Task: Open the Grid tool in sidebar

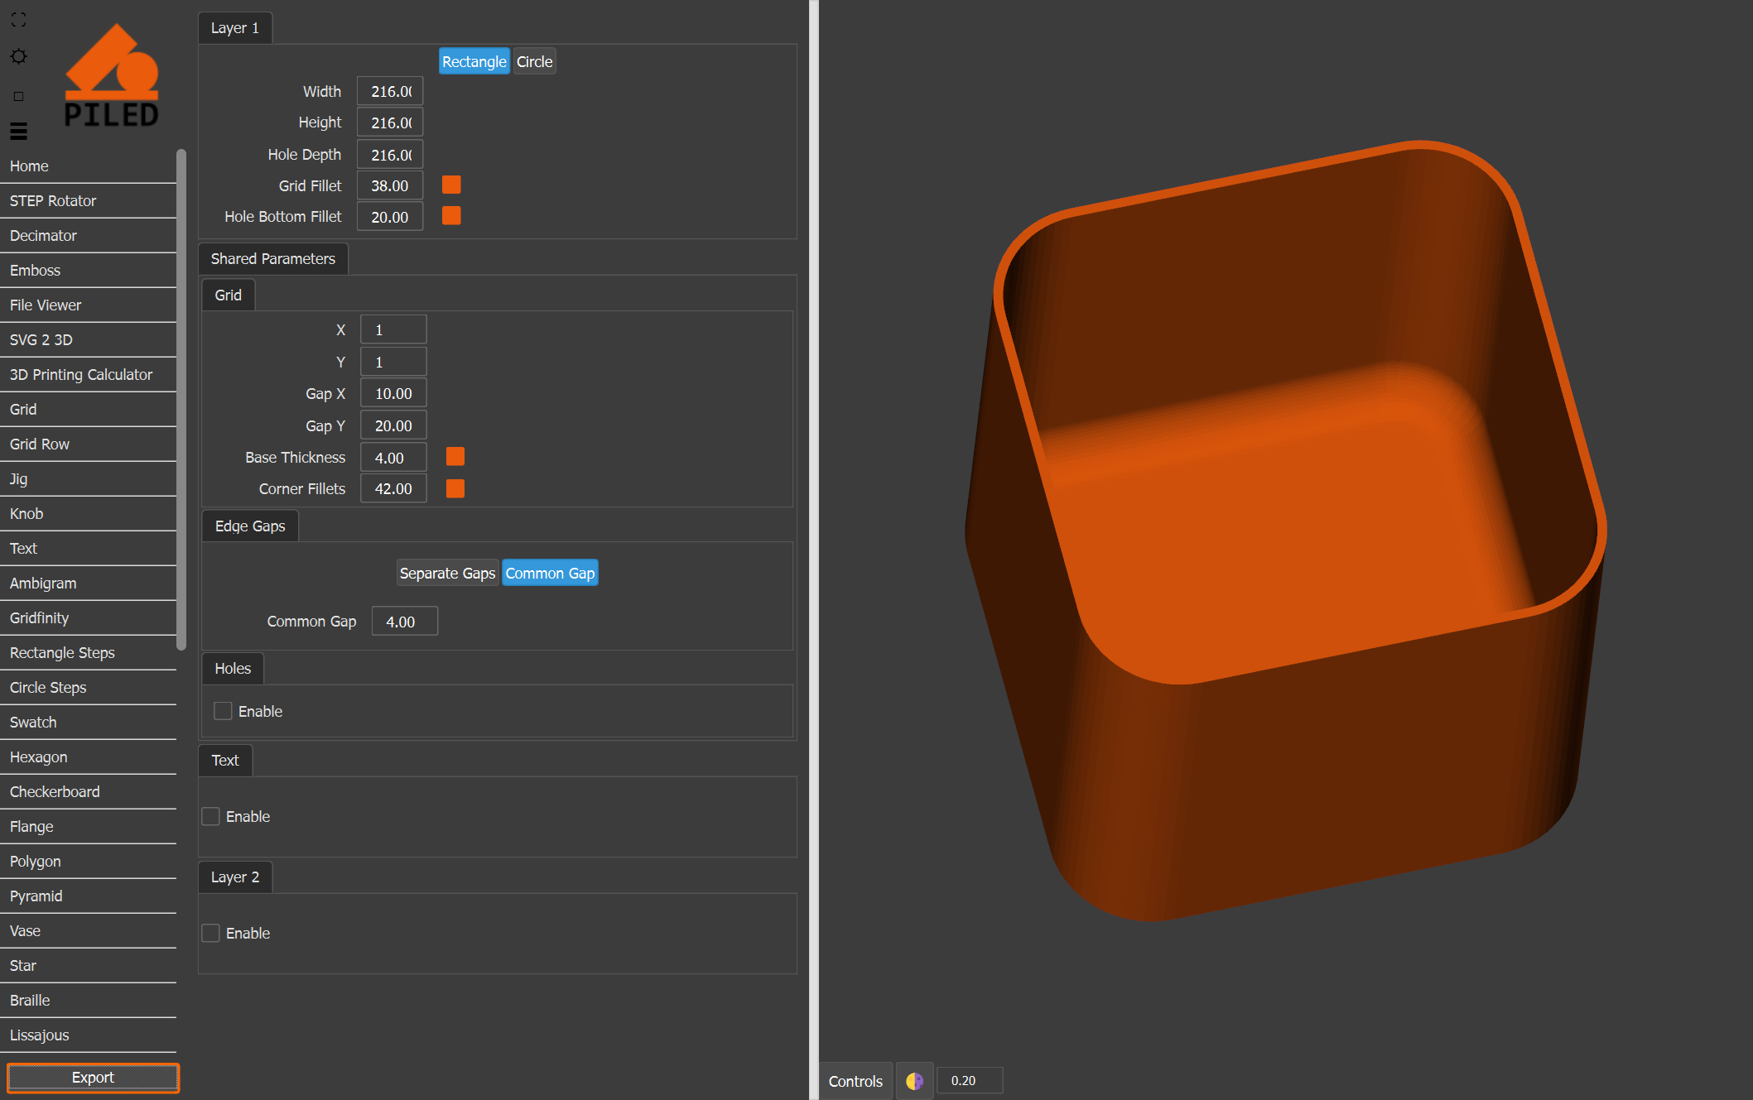Action: 88,410
